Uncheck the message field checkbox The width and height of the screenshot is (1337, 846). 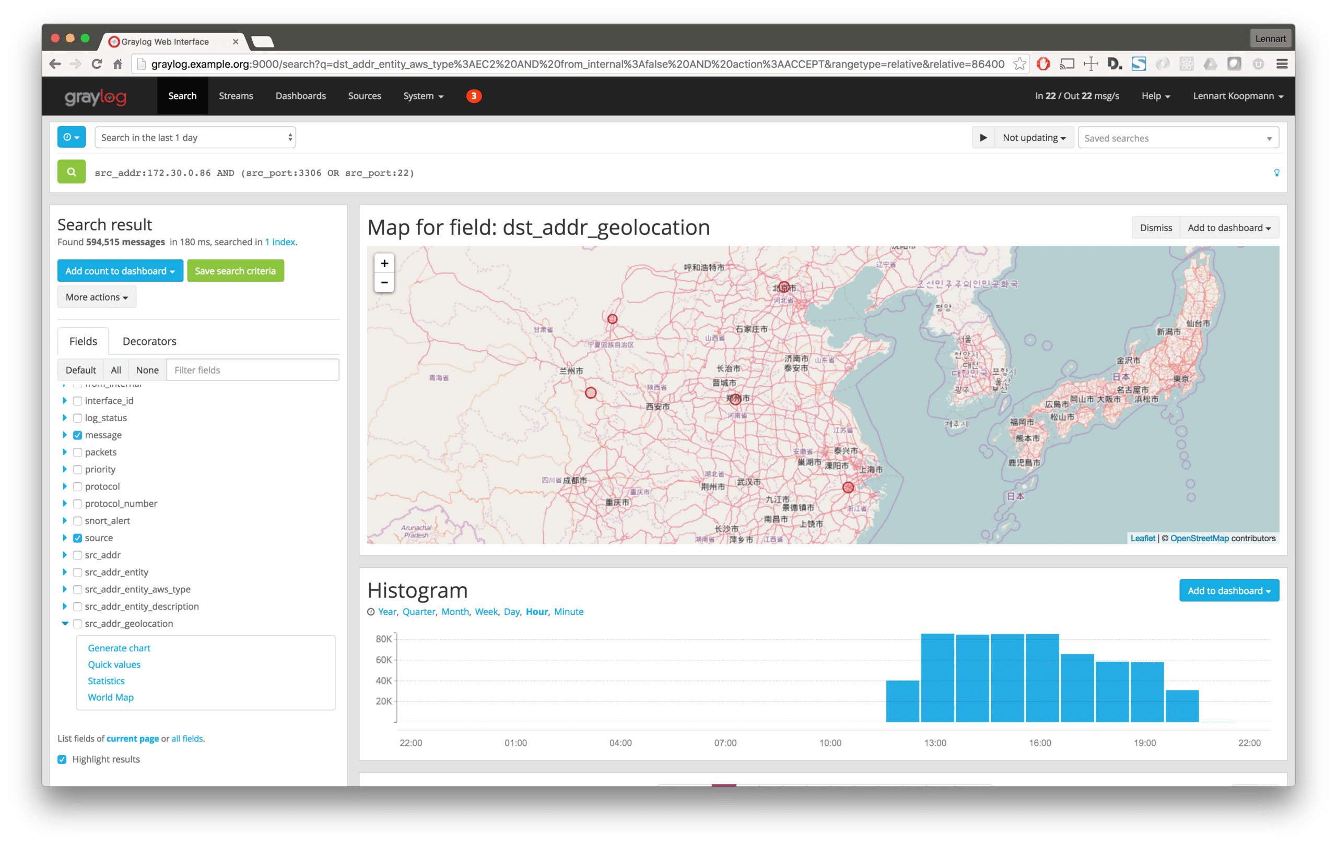click(x=78, y=435)
